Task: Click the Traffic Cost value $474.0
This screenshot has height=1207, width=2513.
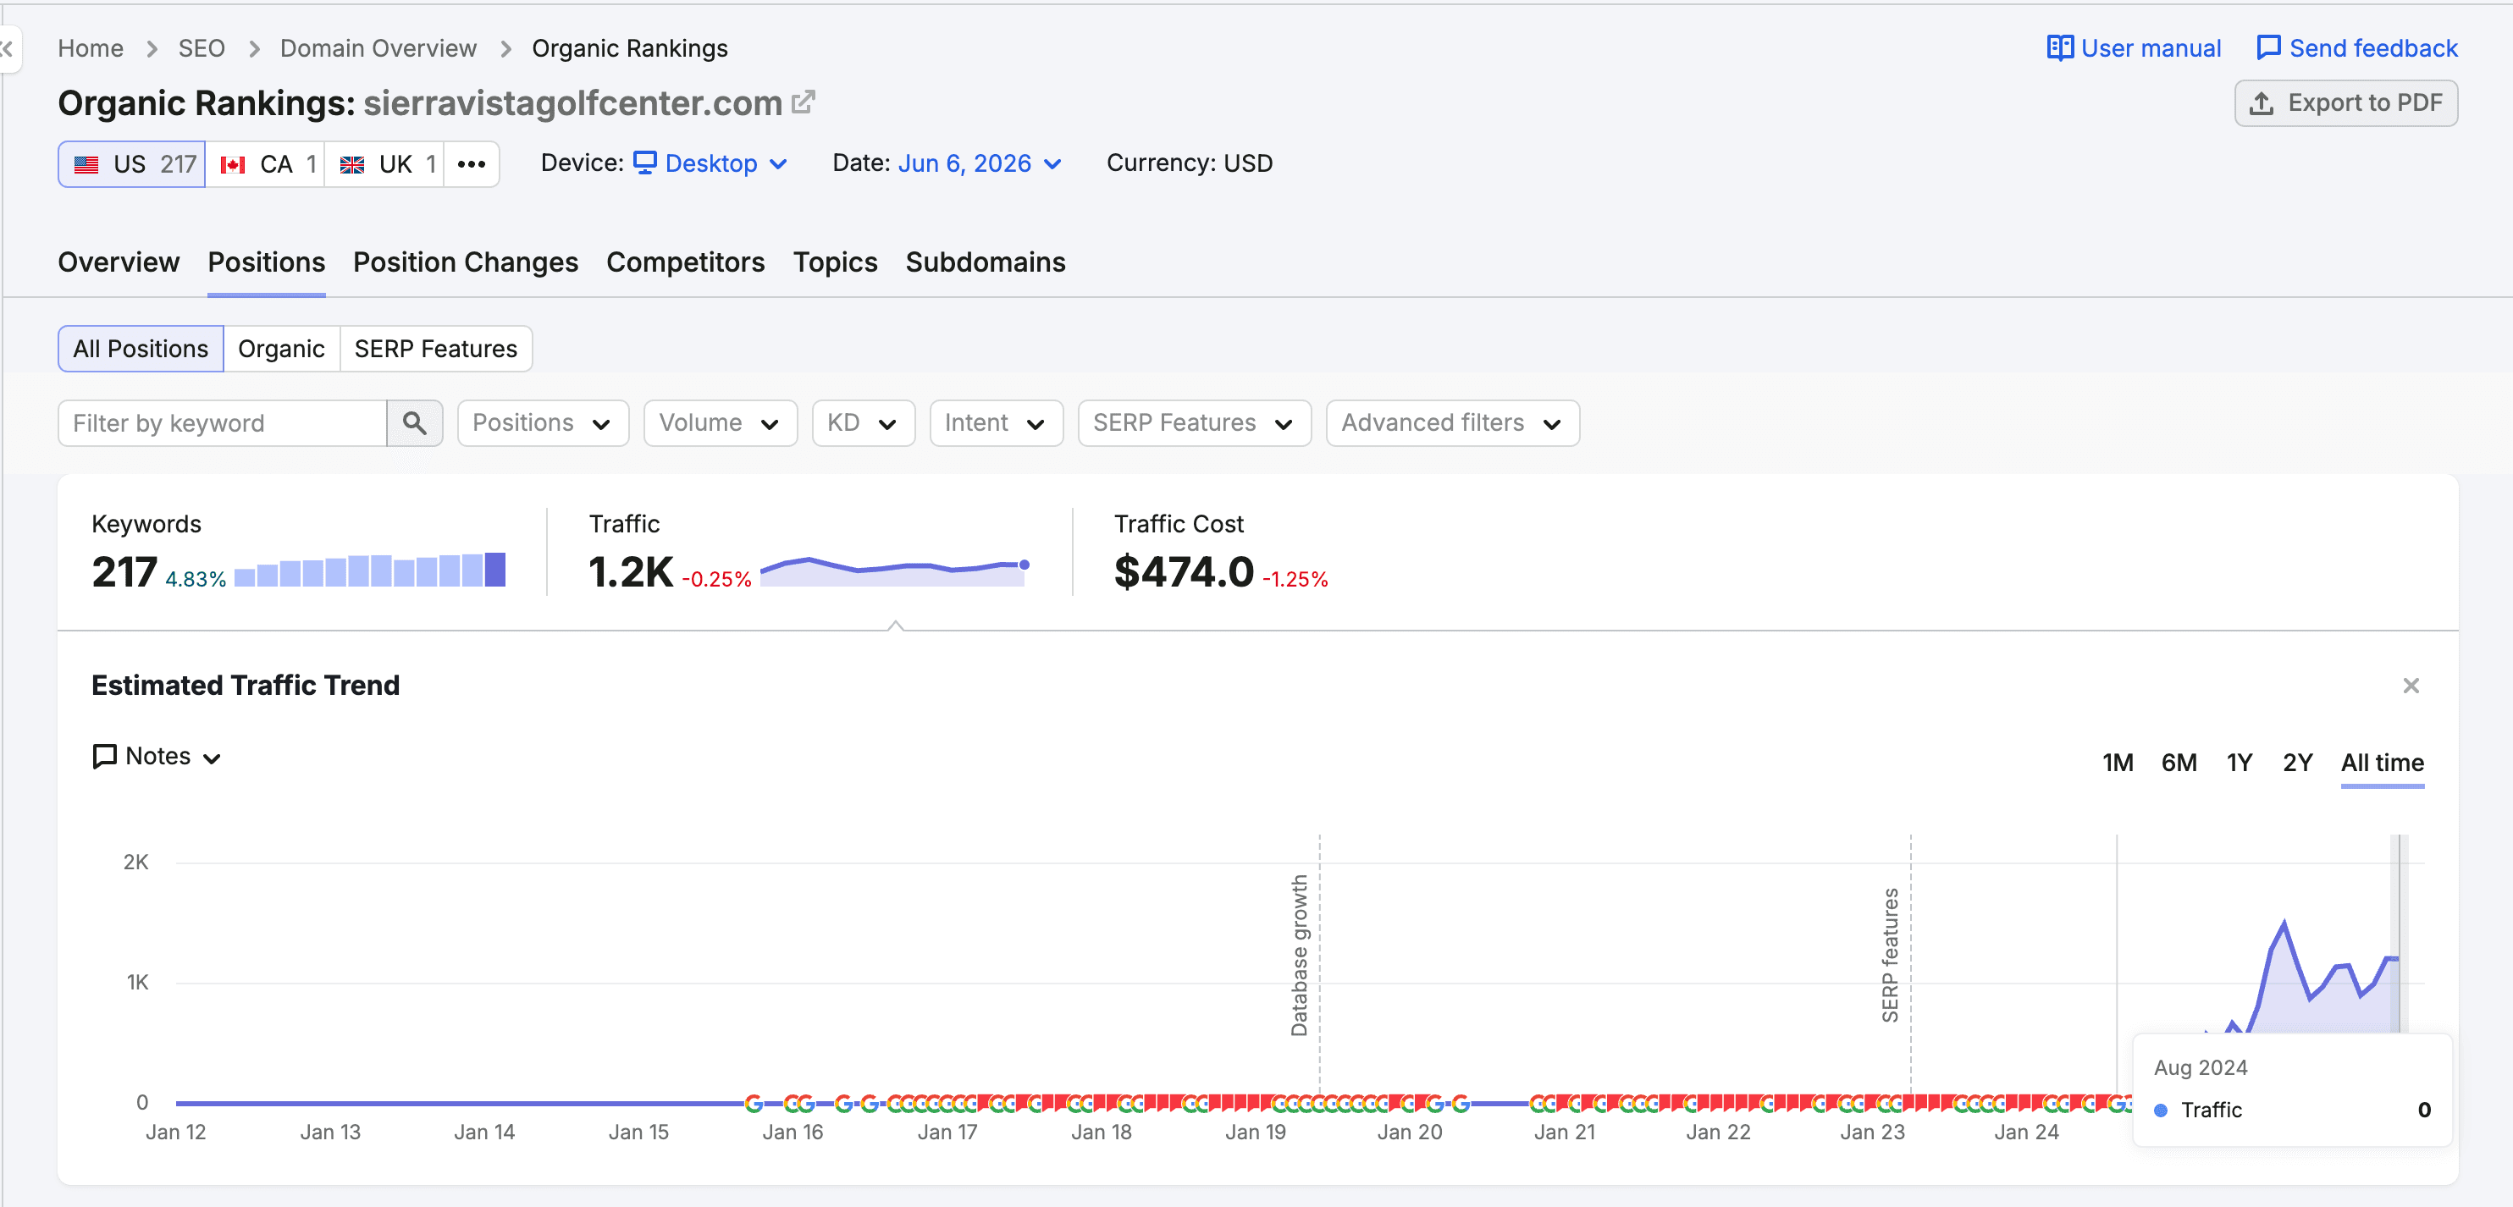Action: pyautogui.click(x=1185, y=572)
